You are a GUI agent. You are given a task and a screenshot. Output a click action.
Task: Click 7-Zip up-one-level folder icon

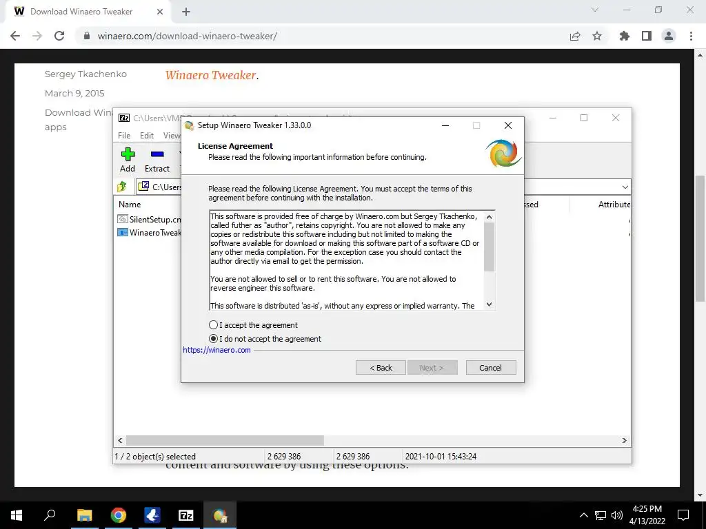tap(122, 186)
